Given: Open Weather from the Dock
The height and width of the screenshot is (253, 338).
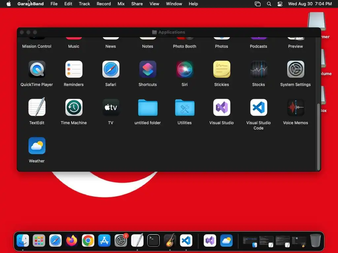Looking at the screenshot, I should point(226,240).
